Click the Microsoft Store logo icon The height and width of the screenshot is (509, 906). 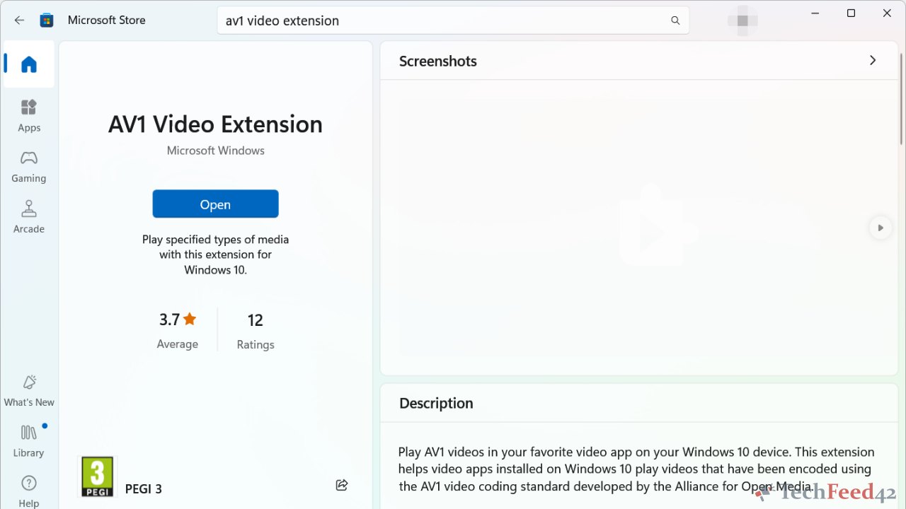47,21
